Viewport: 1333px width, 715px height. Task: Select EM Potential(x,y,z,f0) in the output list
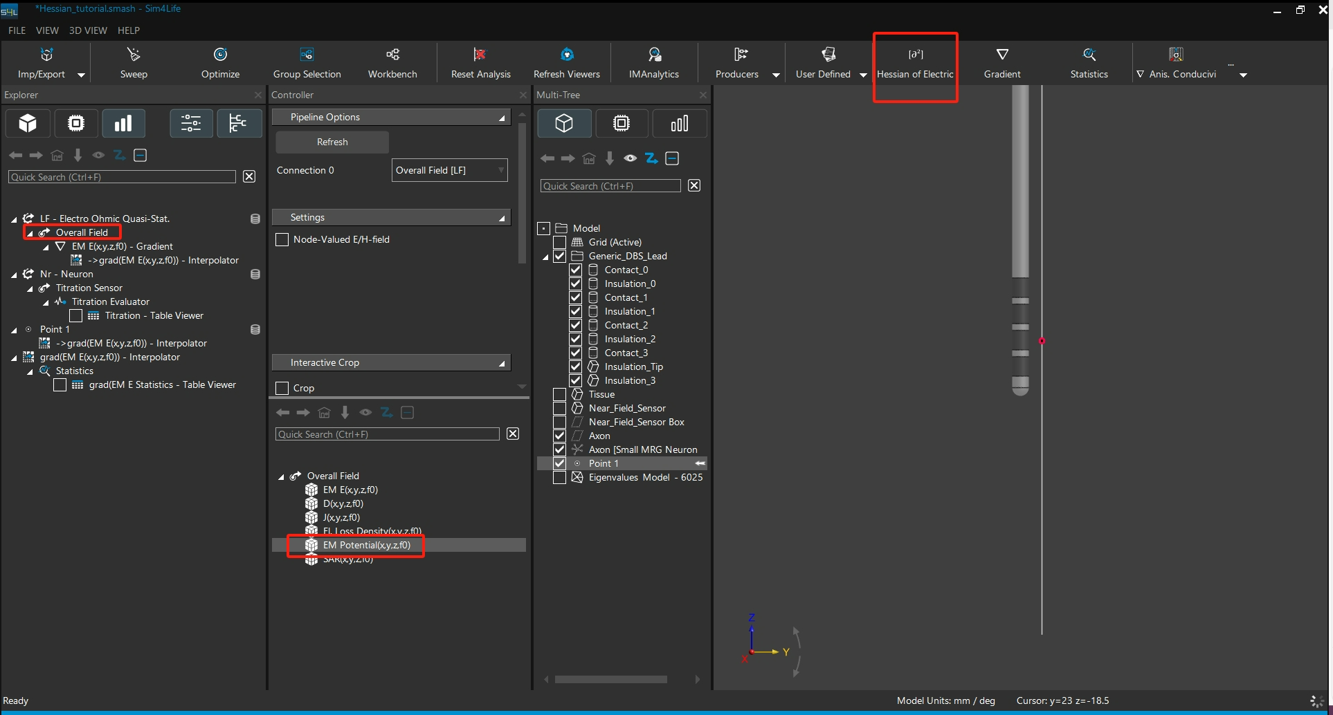point(366,546)
